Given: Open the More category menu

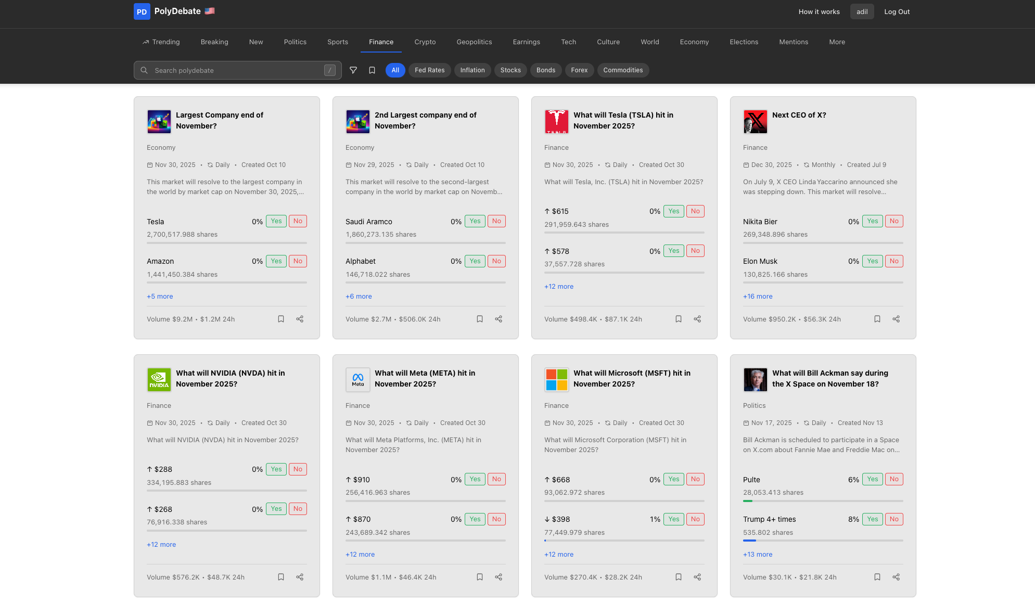Looking at the screenshot, I should pyautogui.click(x=837, y=42).
